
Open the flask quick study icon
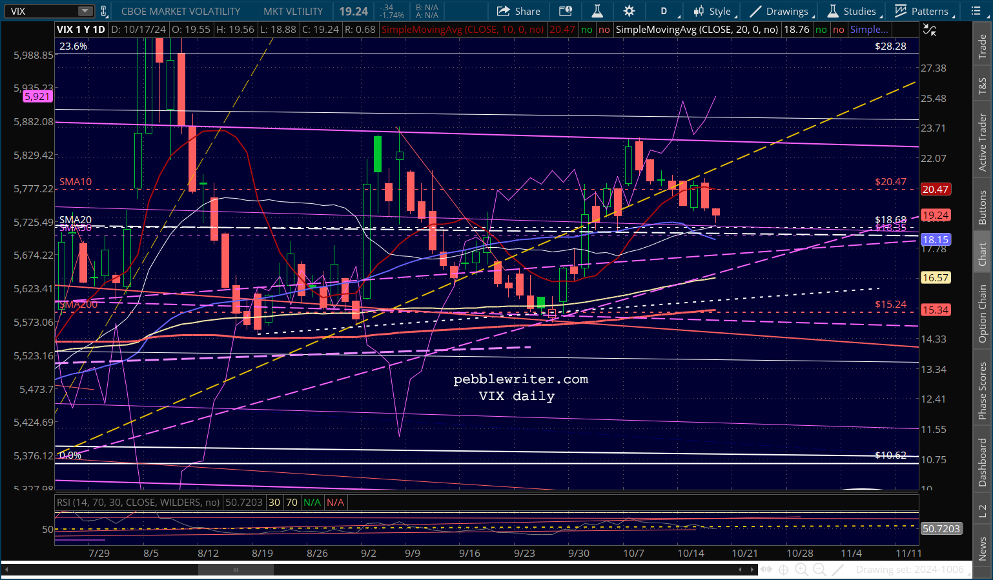[x=597, y=11]
